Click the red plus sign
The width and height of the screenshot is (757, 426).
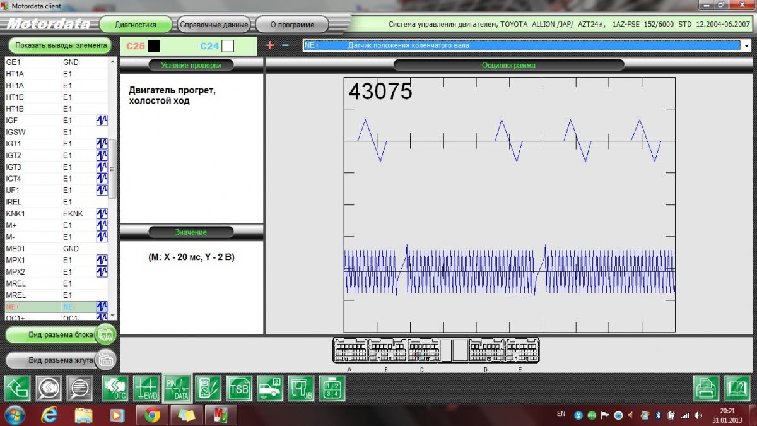[x=270, y=45]
